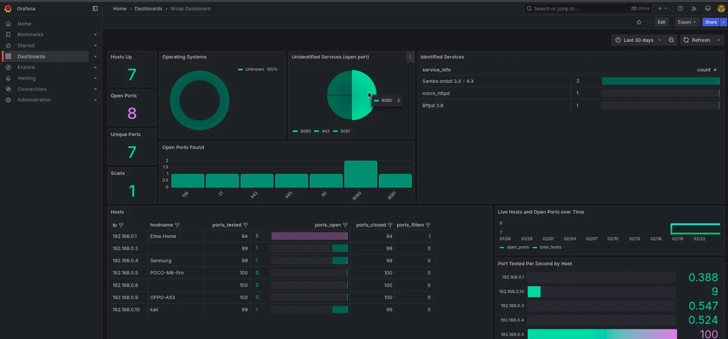This screenshot has height=339, width=728.
Task: Click the micro_httpd service row
Action: (571, 93)
